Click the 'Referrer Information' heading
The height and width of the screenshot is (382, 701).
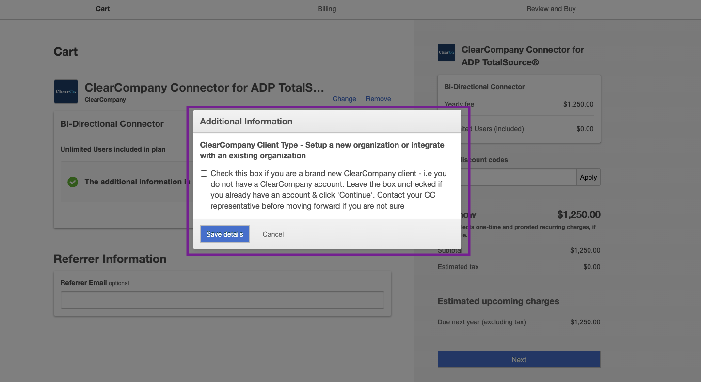pyautogui.click(x=110, y=259)
